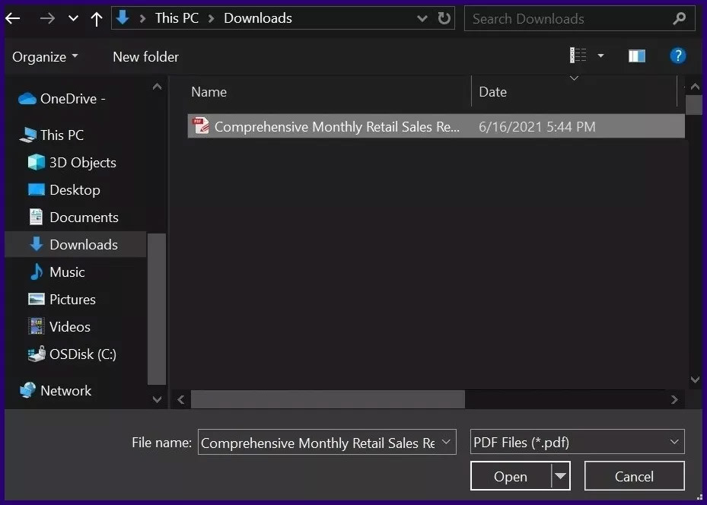
Task: Click the back navigation arrow
Action: click(x=13, y=18)
